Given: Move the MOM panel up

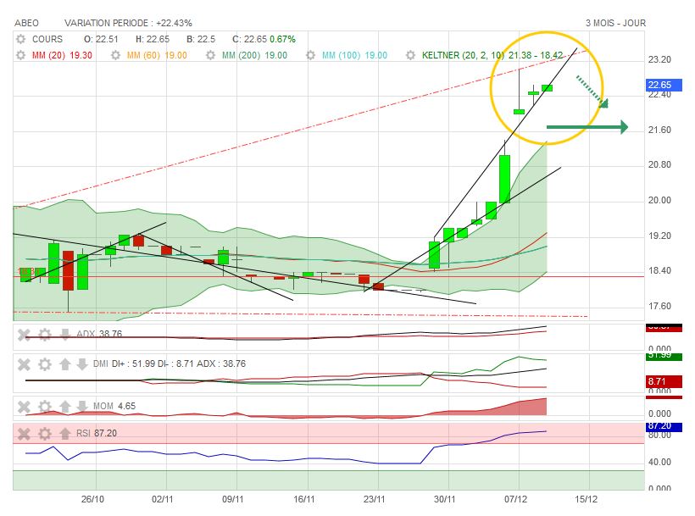Looking at the screenshot, I should coord(65,406).
